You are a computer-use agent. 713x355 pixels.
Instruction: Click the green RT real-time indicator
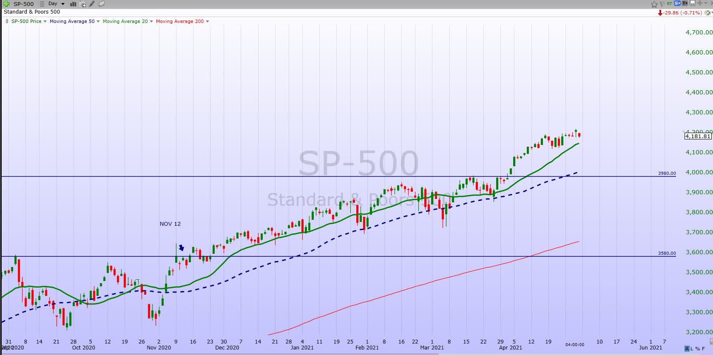point(670,3)
